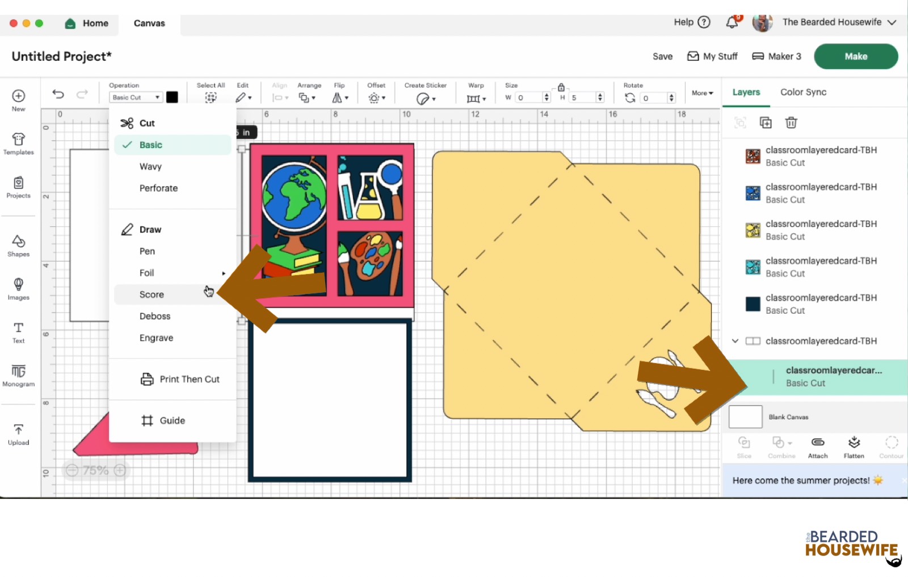Delete layer using trash icon

pos(791,123)
